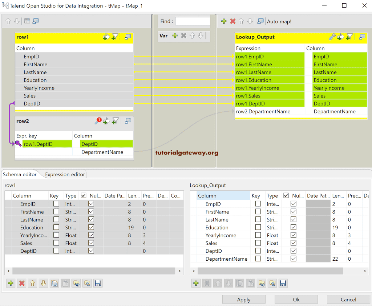372x306 pixels.
Task: Switch to the Expression editor tab
Action: pos(64,174)
